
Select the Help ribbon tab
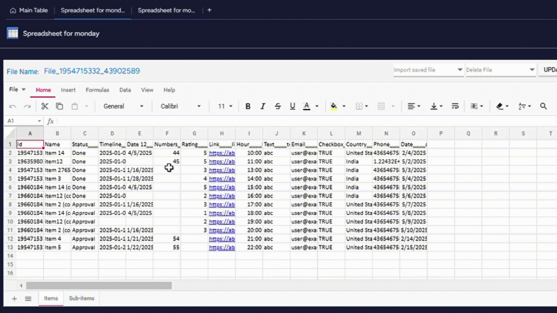(169, 90)
